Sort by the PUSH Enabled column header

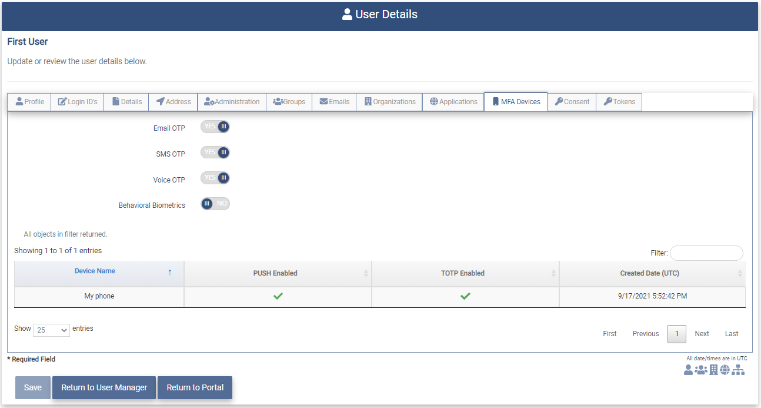tap(278, 273)
